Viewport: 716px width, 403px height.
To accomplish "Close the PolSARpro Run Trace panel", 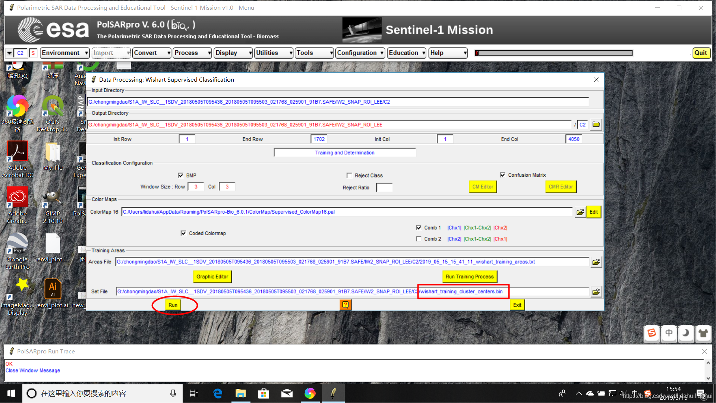I will [704, 352].
